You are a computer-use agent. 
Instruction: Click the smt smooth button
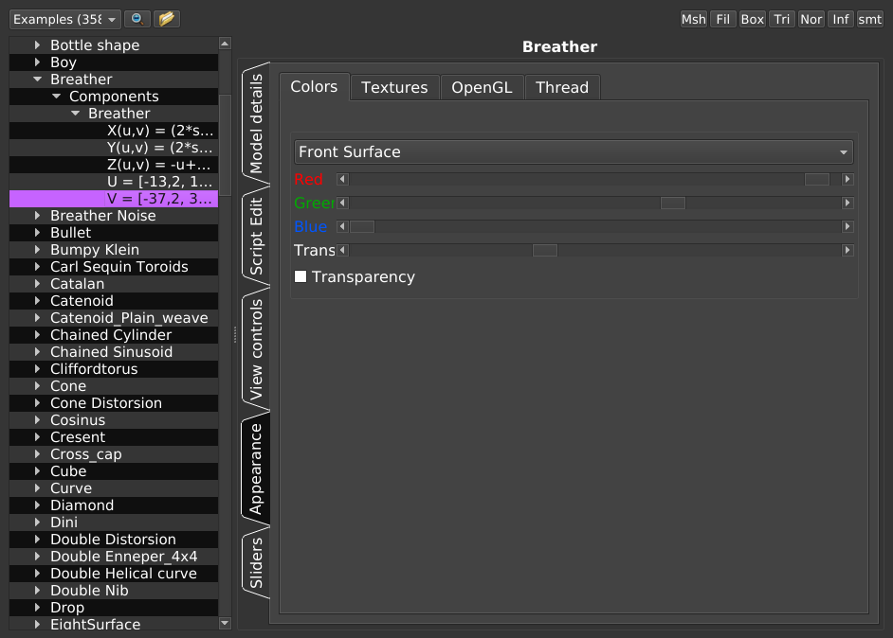click(869, 19)
